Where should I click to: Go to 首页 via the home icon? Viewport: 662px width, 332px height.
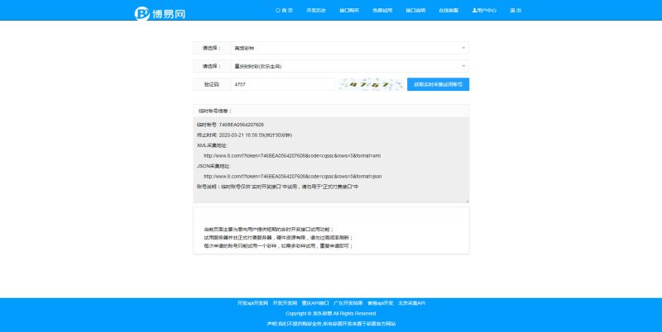pyautogui.click(x=278, y=11)
